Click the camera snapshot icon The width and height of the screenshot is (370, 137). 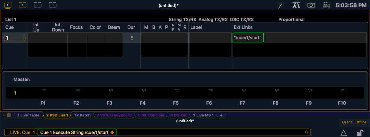(311, 5)
